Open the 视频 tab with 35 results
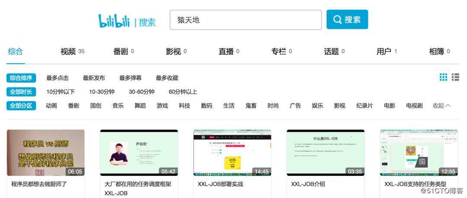467x198 pixels. 72,51
